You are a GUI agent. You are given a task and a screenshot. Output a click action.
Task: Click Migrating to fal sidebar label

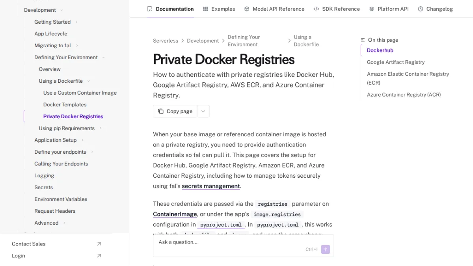tap(52, 45)
